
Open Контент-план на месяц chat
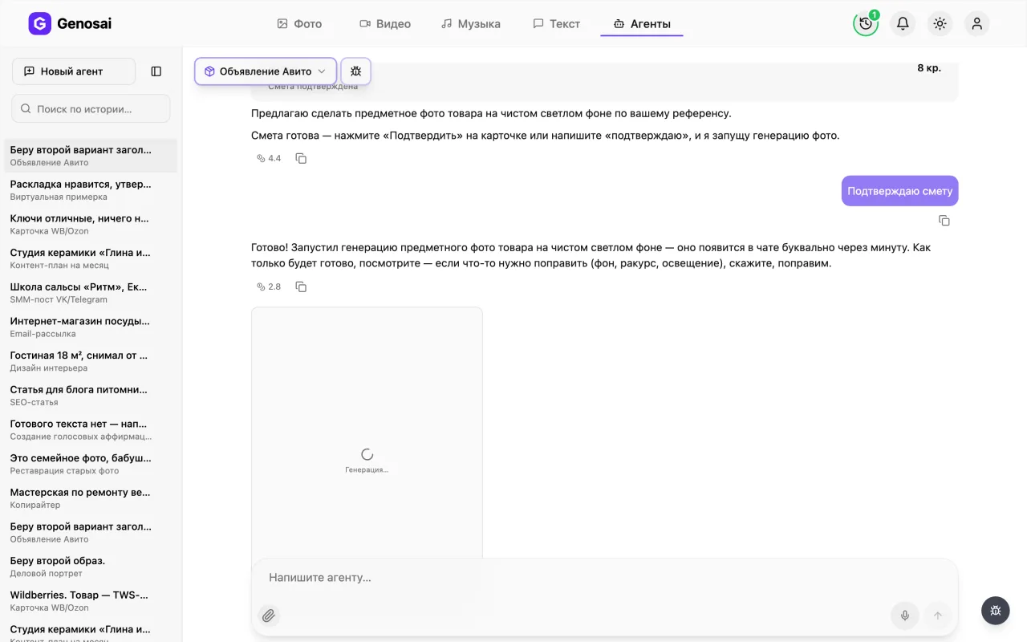[91, 258]
